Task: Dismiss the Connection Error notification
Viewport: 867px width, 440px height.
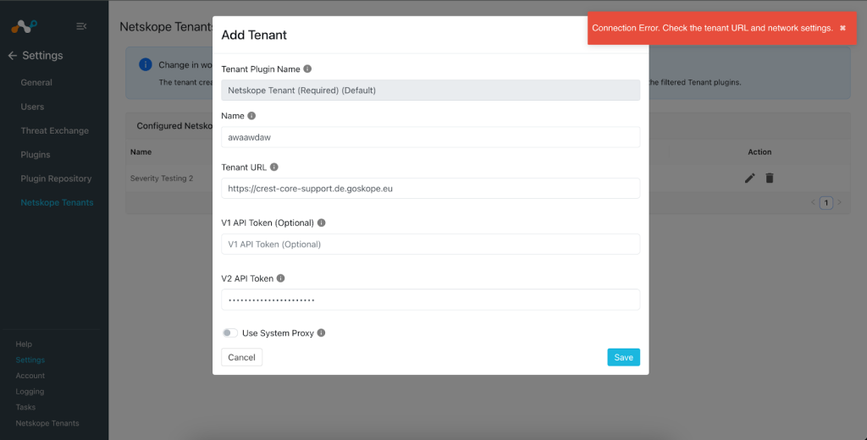Action: pyautogui.click(x=842, y=28)
